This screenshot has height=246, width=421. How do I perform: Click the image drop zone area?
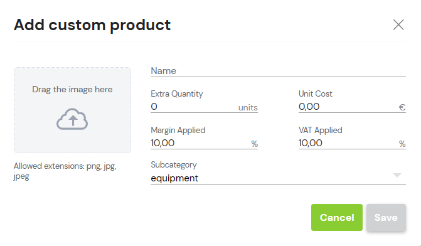73,110
